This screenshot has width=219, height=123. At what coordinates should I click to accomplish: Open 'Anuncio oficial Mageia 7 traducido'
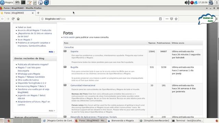coord(34,30)
